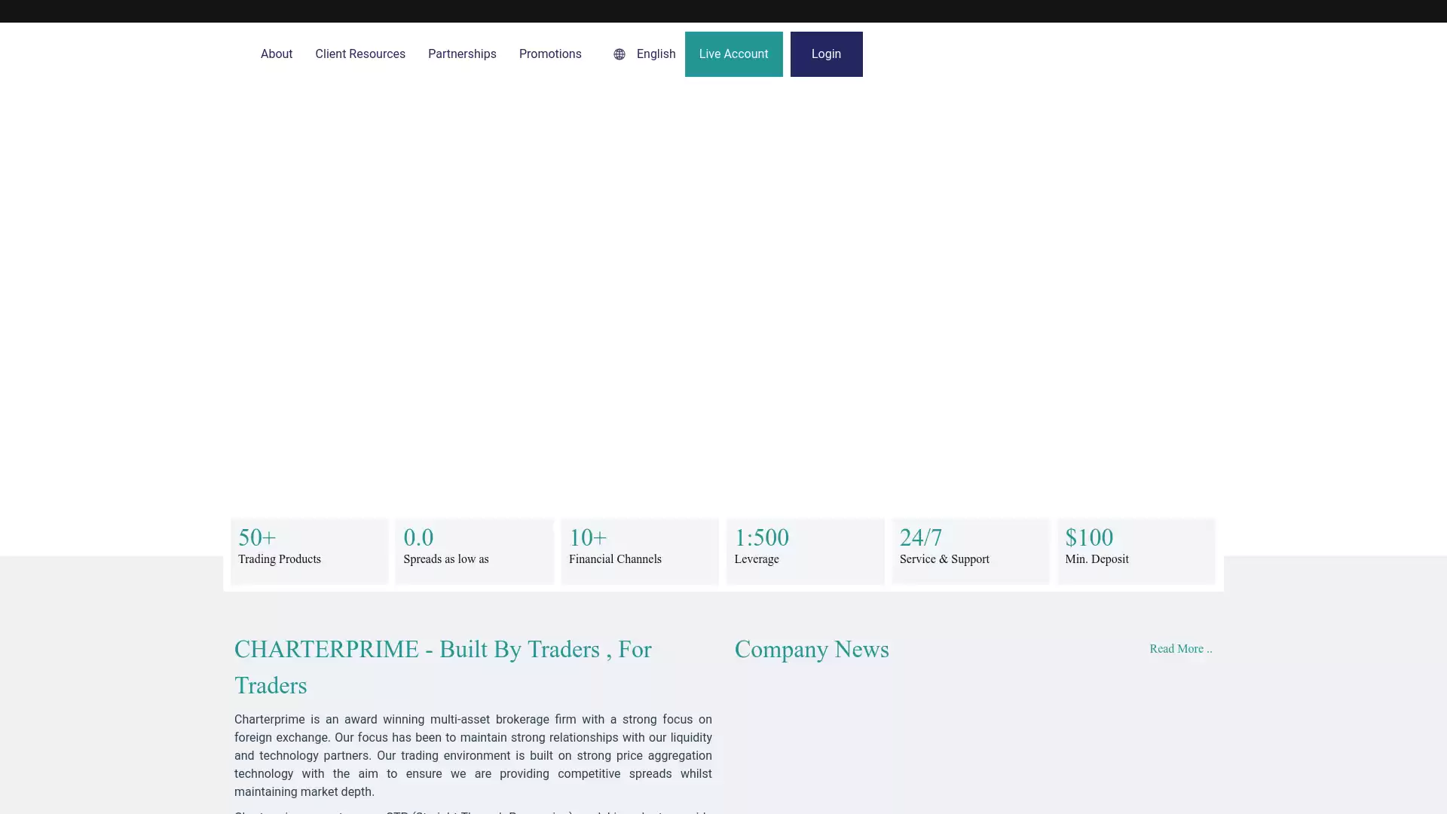Viewport: 1447px width, 814px height.
Task: Click the Live Account button
Action: (733, 54)
